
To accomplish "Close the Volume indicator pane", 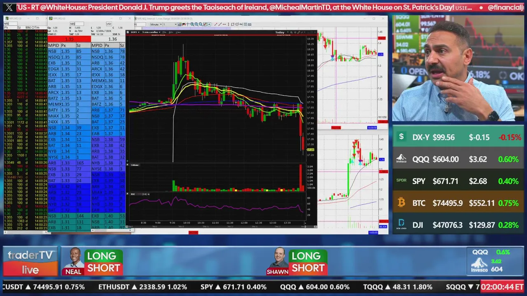I will [x=127, y=164].
